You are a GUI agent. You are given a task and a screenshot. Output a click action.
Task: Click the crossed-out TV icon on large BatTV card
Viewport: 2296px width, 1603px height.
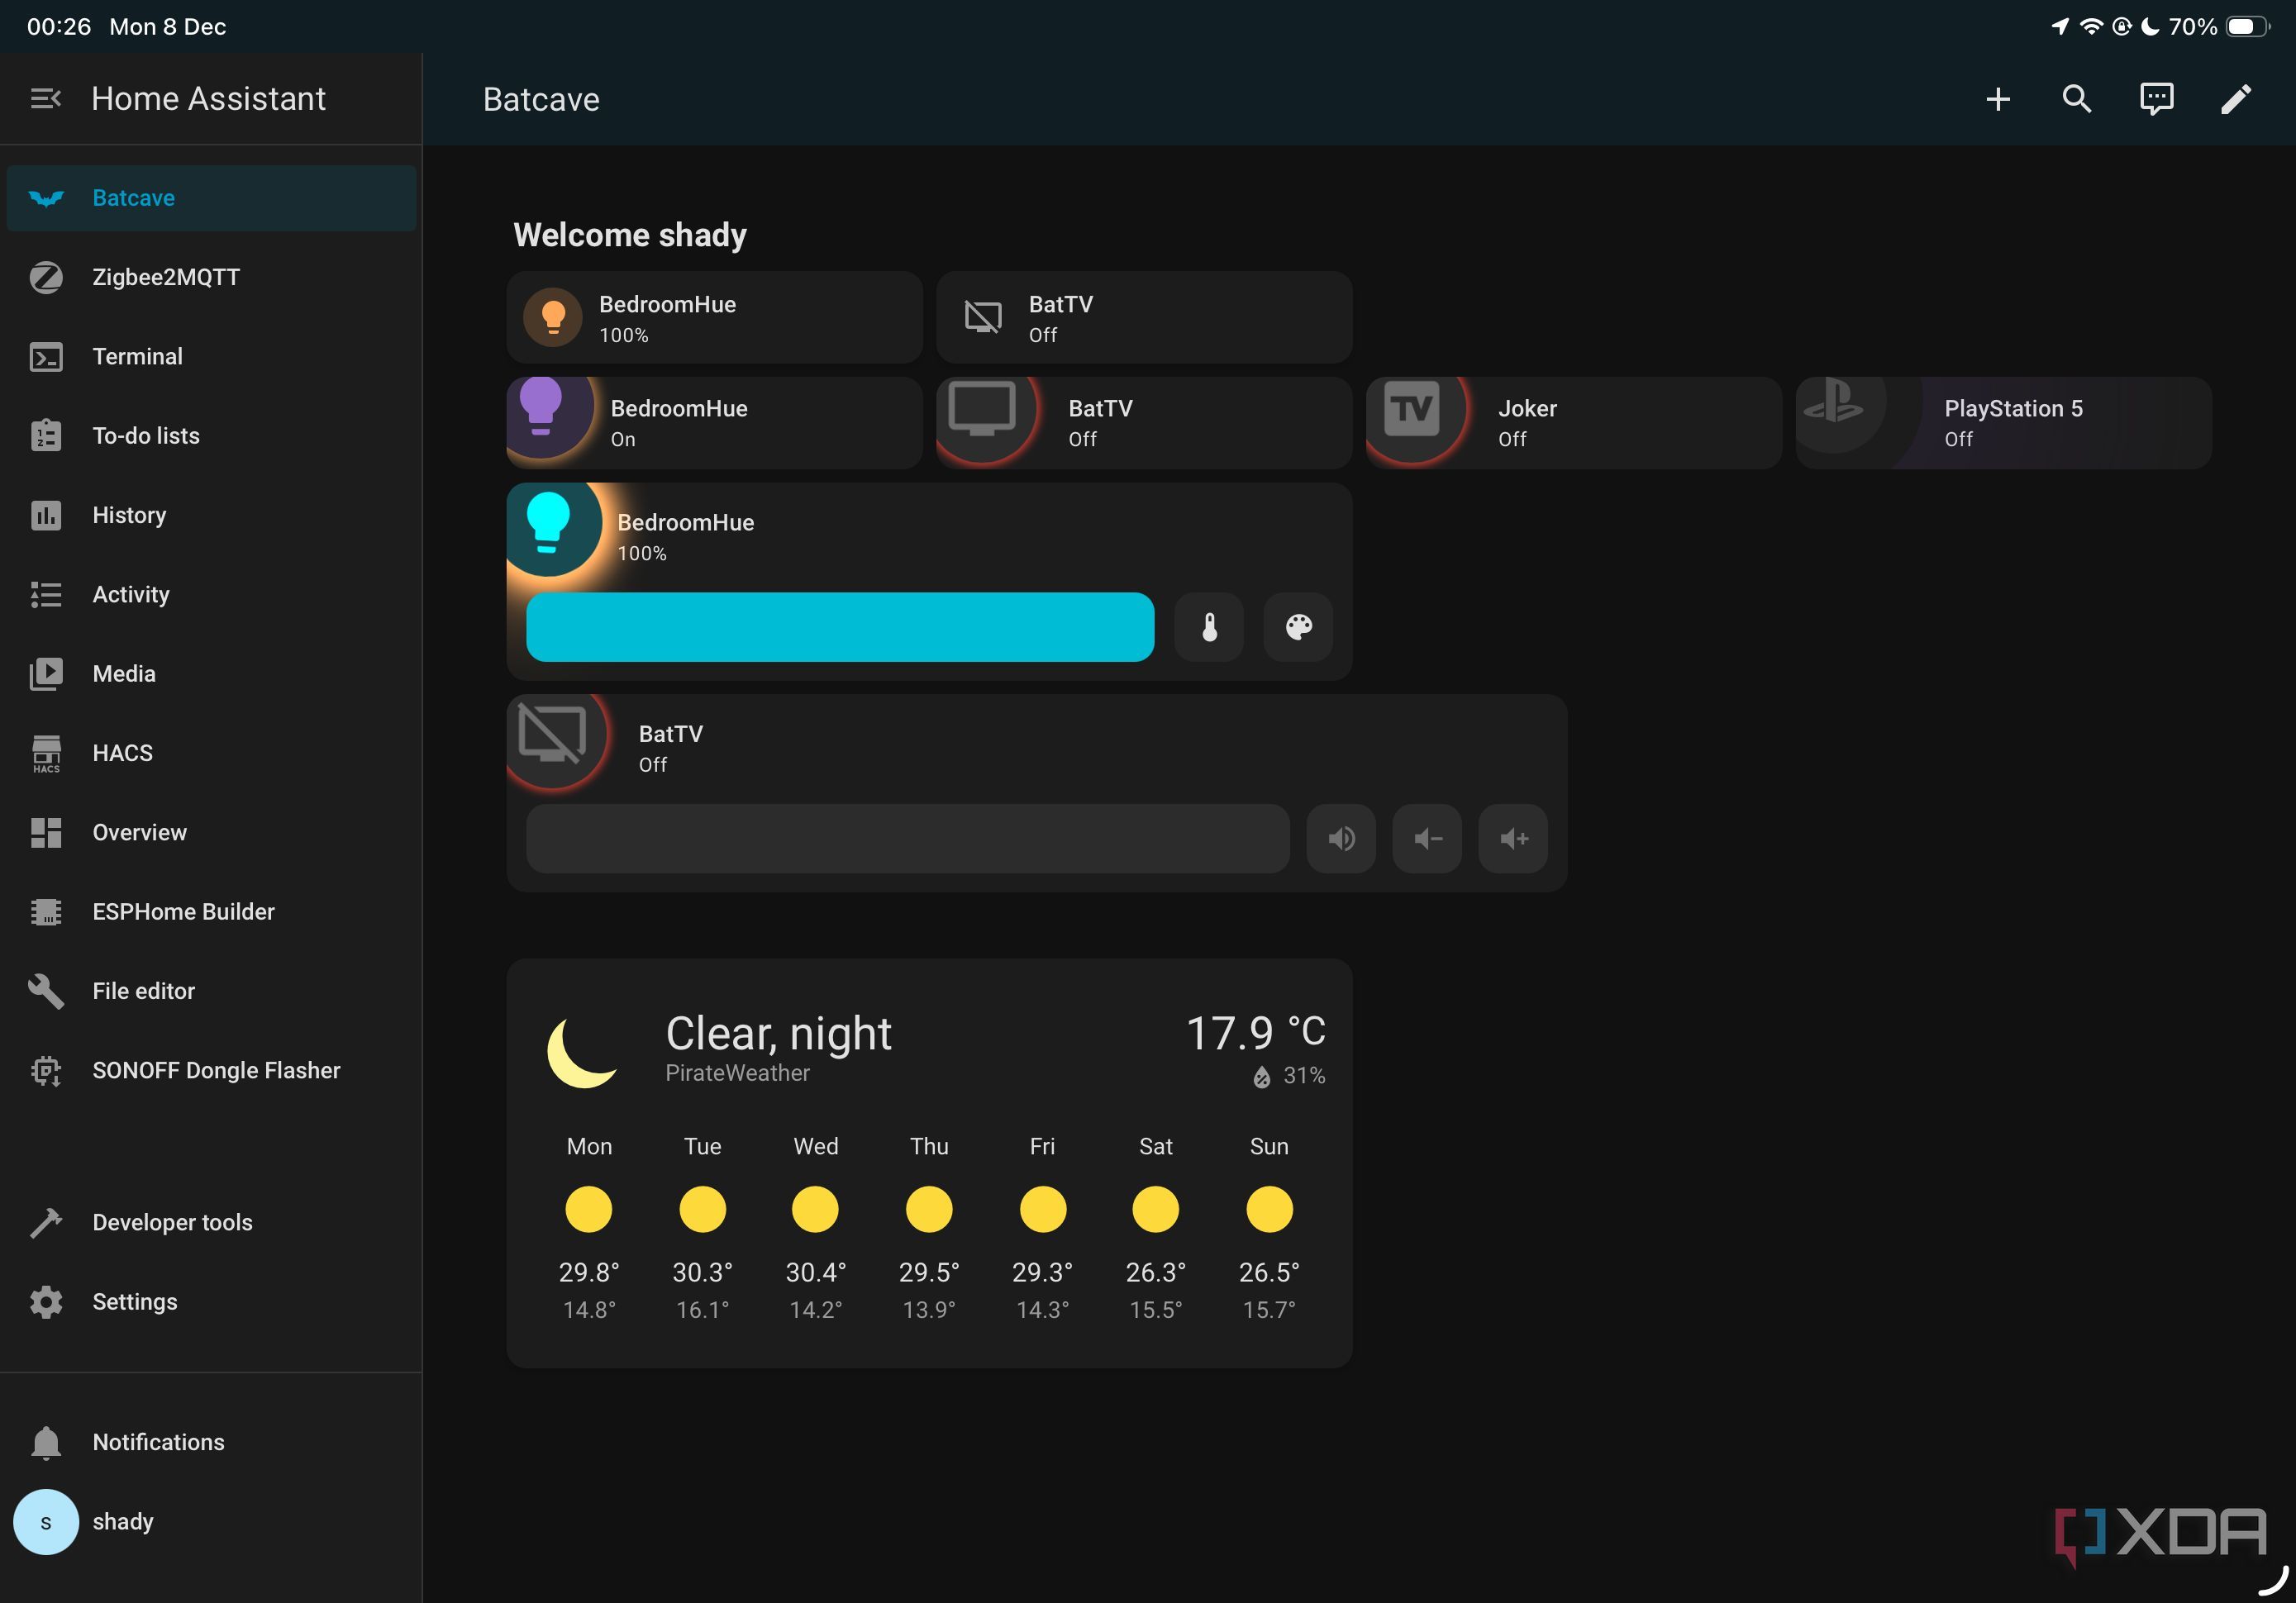coord(552,735)
